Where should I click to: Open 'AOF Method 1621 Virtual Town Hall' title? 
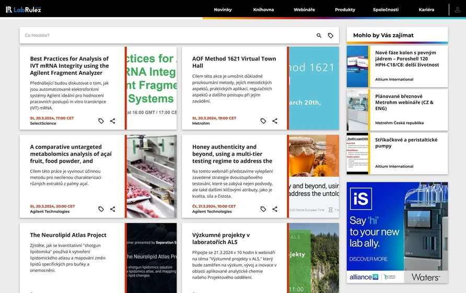pos(234,62)
